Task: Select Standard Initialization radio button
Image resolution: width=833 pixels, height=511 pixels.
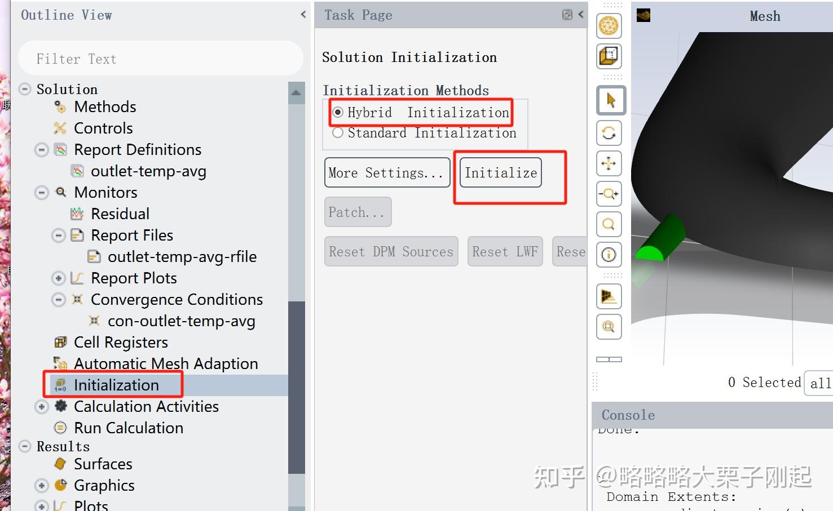Action: [x=338, y=133]
